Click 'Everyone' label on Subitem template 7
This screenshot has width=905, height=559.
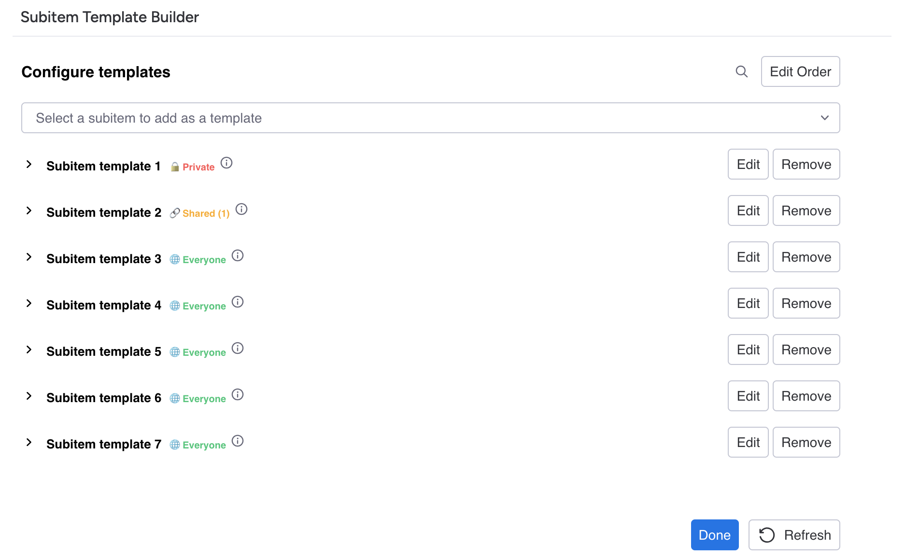pyautogui.click(x=204, y=445)
